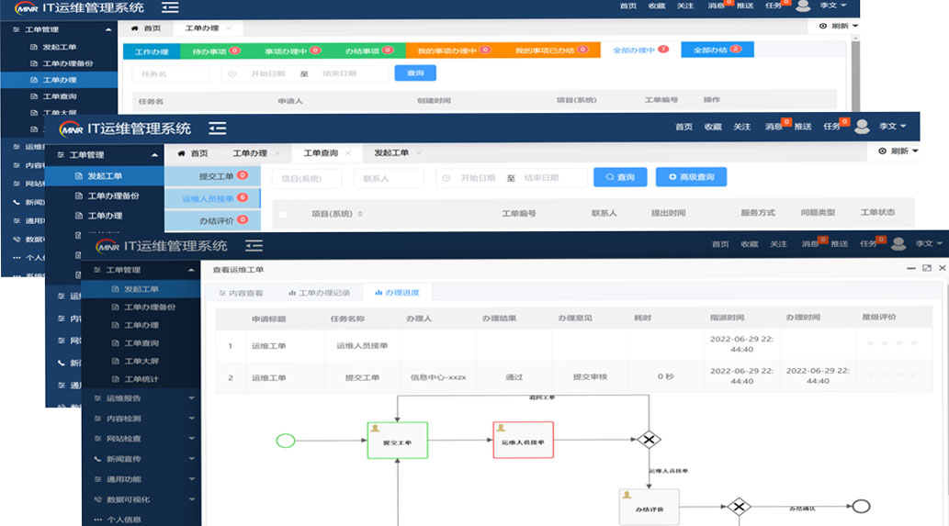The height and width of the screenshot is (526, 949).
Task: Close 工单办理 tab in middle window
Action: point(277,153)
